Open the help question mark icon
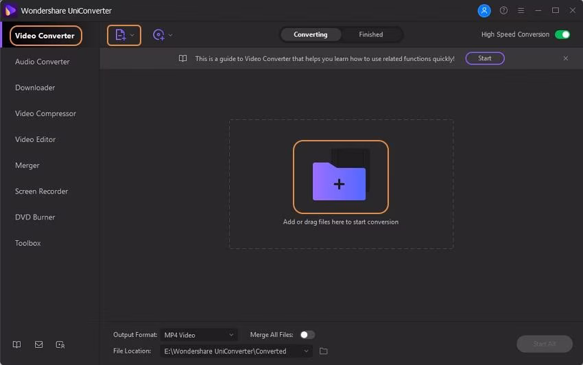Image resolution: width=583 pixels, height=365 pixels. (x=503, y=10)
